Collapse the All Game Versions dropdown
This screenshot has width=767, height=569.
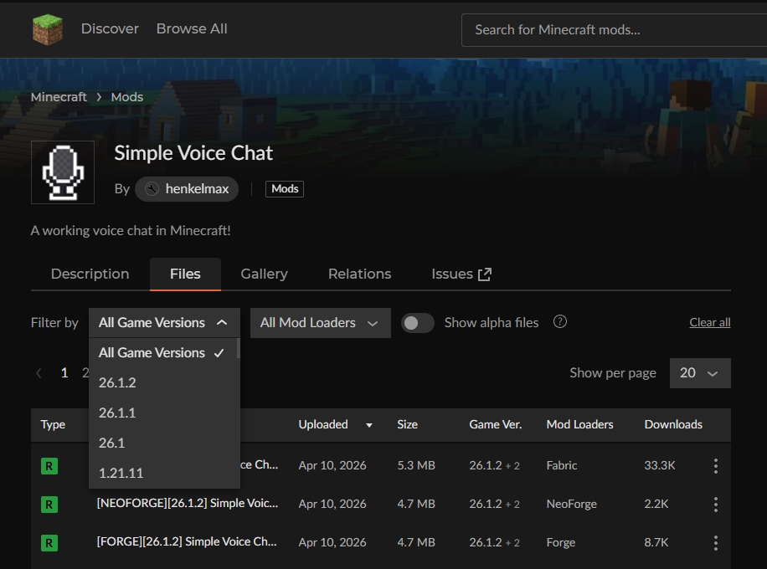[x=163, y=322]
